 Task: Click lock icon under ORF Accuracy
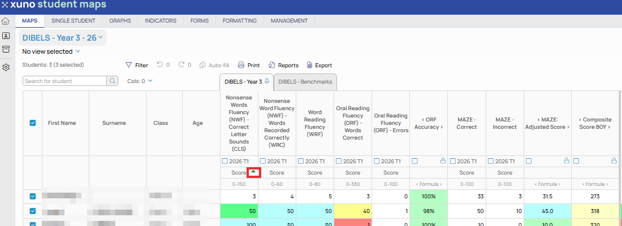(x=443, y=161)
